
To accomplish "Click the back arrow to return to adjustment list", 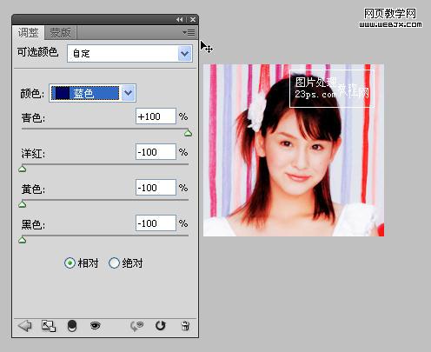I will (x=25, y=326).
